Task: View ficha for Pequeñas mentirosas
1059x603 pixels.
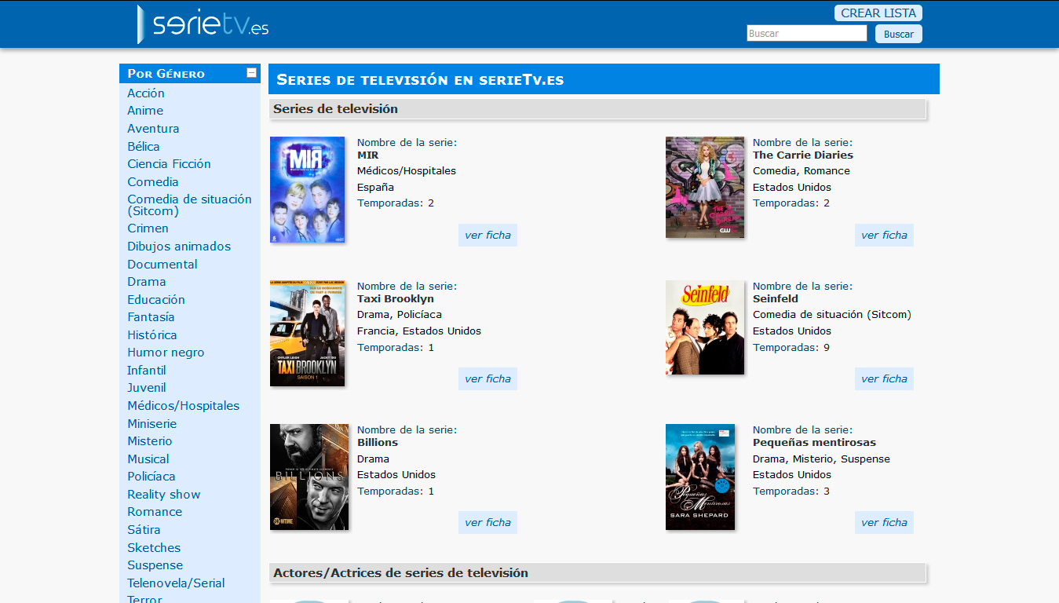Action: coord(884,522)
